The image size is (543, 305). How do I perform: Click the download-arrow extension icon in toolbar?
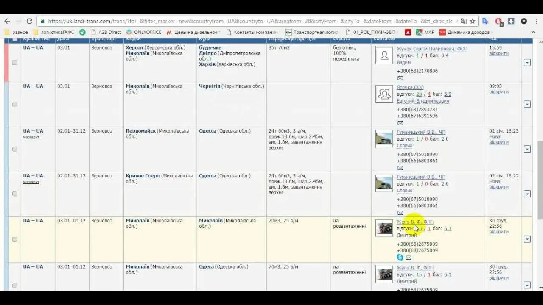click(x=511, y=21)
